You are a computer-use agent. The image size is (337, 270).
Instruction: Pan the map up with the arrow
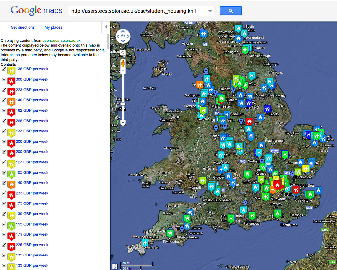pos(123,32)
